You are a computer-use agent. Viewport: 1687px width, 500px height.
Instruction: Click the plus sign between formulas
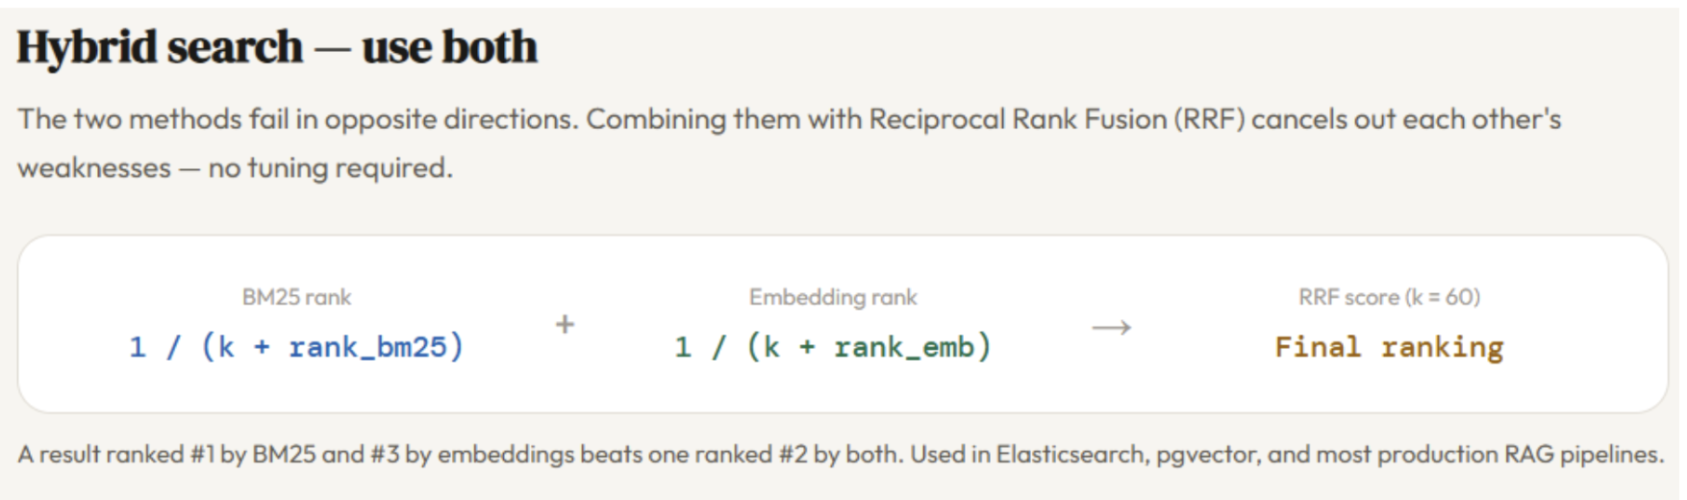pos(565,325)
